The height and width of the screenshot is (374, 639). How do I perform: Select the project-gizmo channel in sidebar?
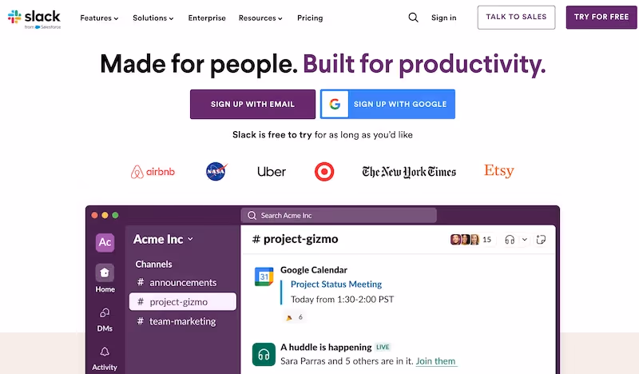183,302
